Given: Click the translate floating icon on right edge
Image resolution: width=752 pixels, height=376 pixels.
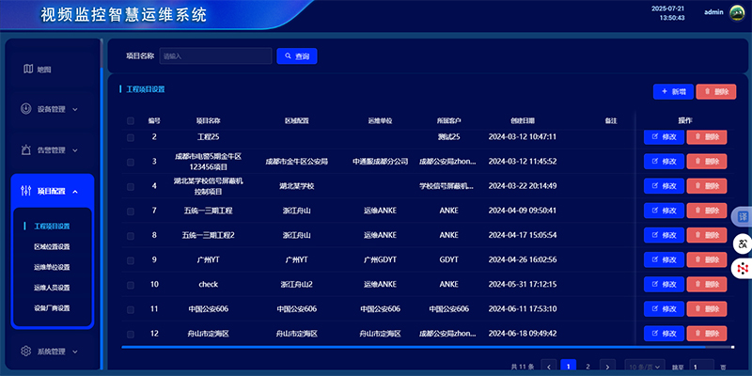Looking at the screenshot, I should tap(743, 217).
